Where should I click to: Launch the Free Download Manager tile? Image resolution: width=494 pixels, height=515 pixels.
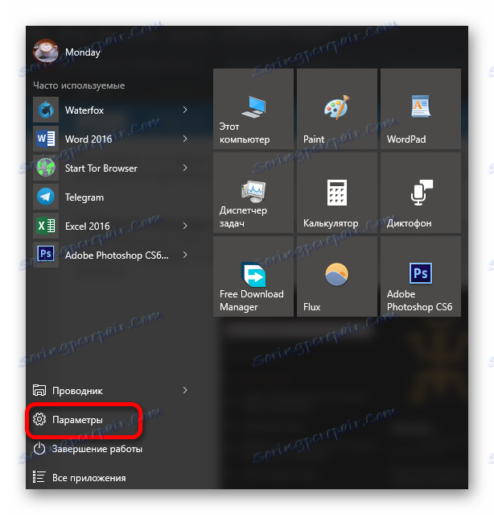click(253, 276)
